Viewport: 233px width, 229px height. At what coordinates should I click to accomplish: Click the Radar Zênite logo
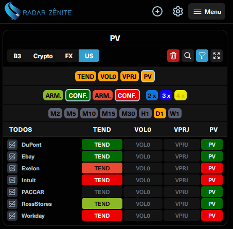pyautogui.click(x=38, y=11)
